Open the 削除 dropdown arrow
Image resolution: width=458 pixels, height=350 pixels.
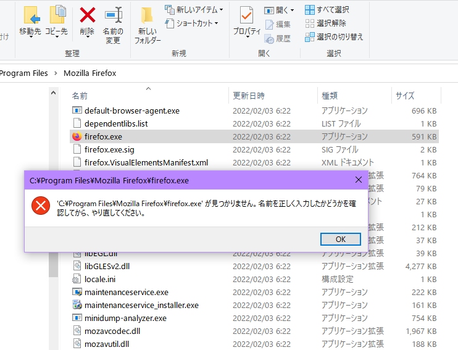[x=87, y=37]
